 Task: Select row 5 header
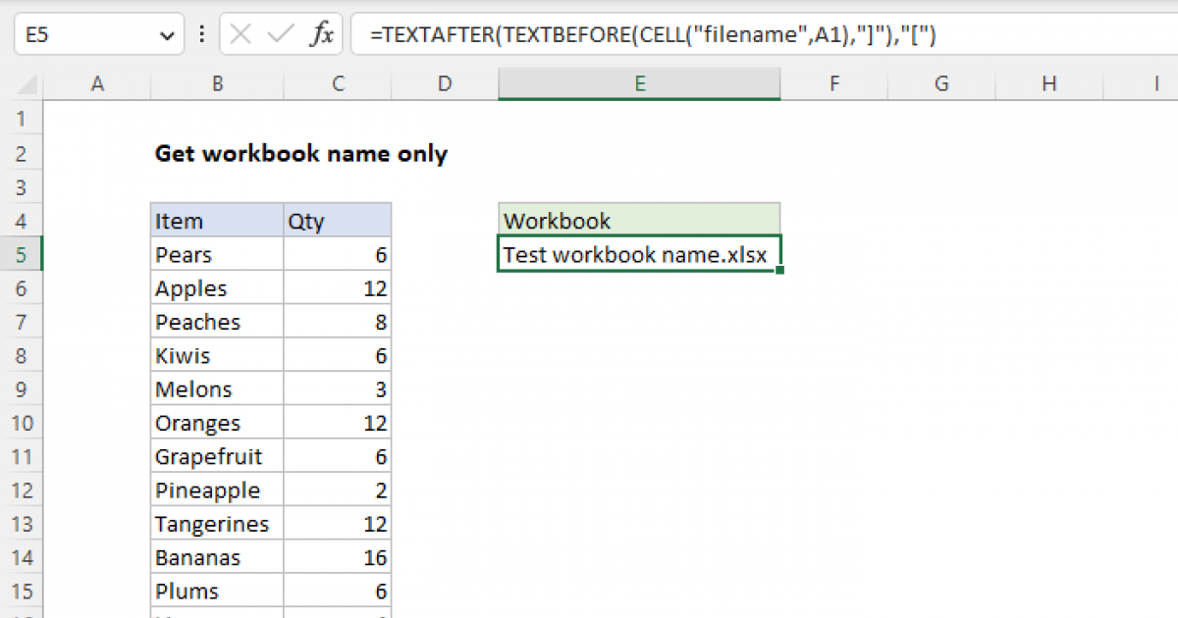tap(22, 255)
